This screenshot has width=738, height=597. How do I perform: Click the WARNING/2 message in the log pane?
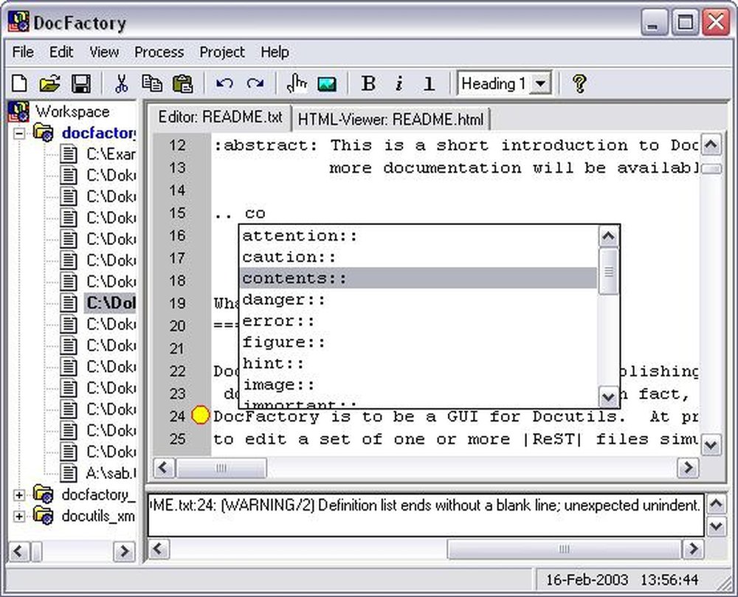click(x=426, y=505)
